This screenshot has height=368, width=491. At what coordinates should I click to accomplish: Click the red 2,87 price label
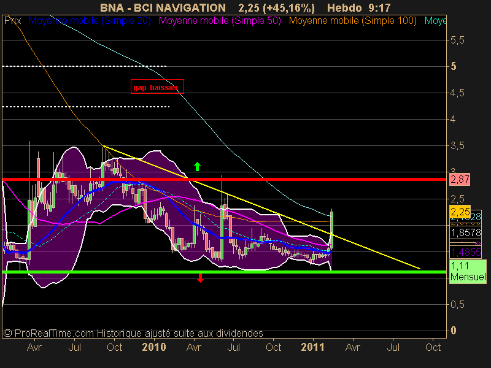tap(460, 179)
